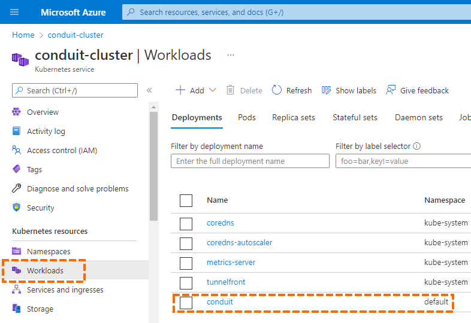This screenshot has width=471, height=323.
Task: Click the sidebar scroll up arrow
Action: pyautogui.click(x=153, y=107)
